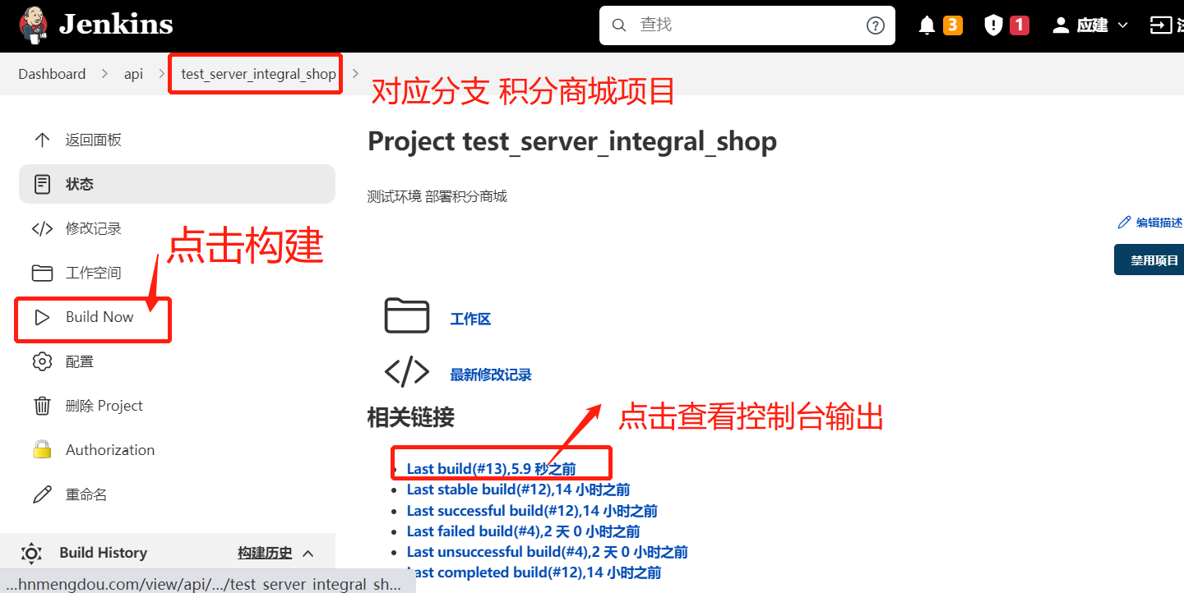This screenshot has height=593, width=1184.
Task: Click the 编辑描述 link
Action: pos(1151,223)
